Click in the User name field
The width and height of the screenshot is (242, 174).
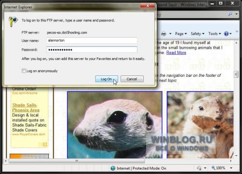tap(92, 41)
